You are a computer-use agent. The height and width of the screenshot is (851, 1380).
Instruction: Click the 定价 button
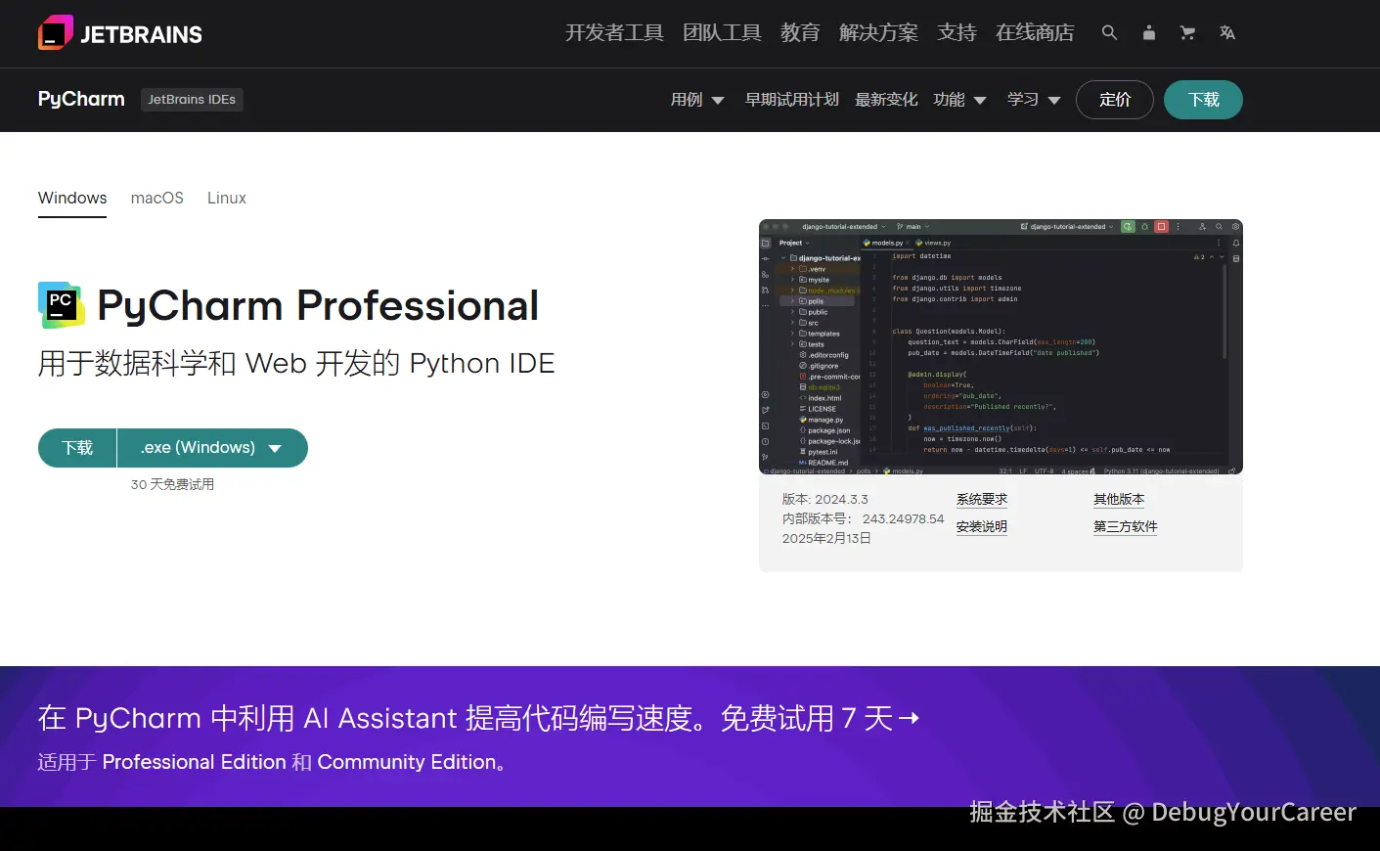pos(1115,99)
